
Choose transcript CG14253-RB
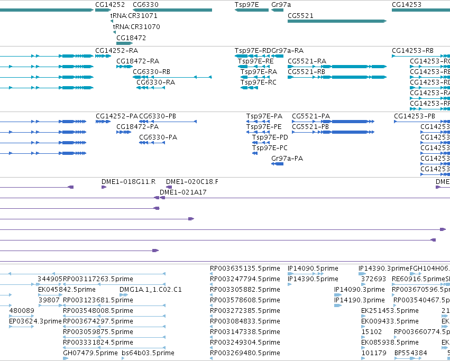click(412, 51)
